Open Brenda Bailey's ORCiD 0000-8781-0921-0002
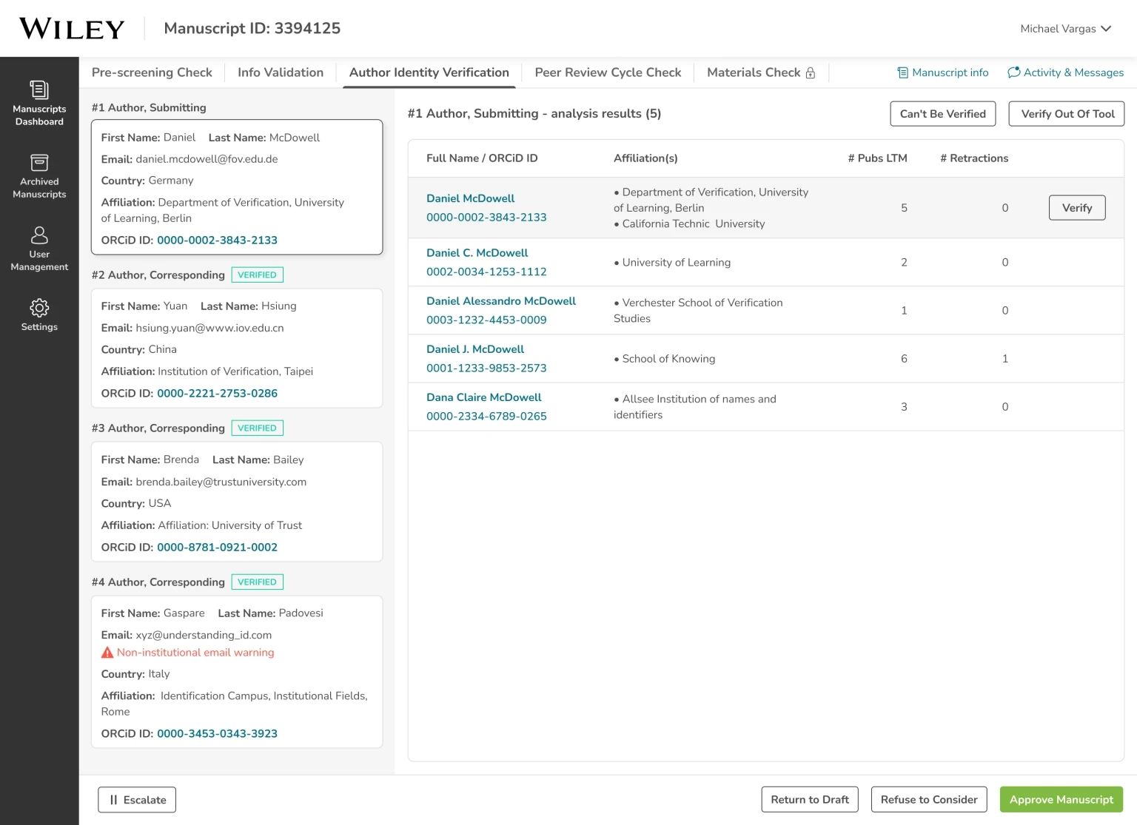This screenshot has width=1137, height=825. click(217, 548)
